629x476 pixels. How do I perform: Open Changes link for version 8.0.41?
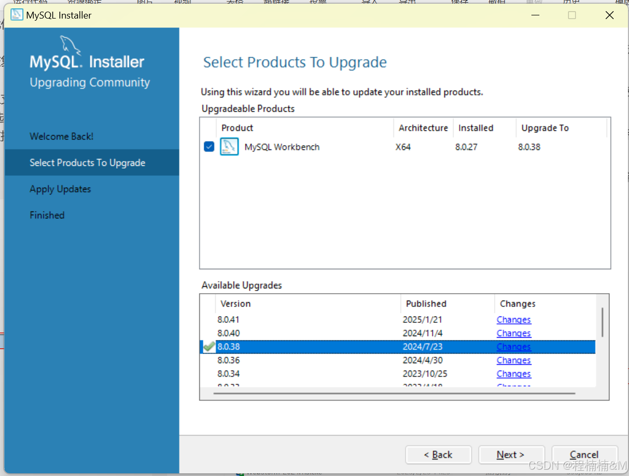[513, 320]
